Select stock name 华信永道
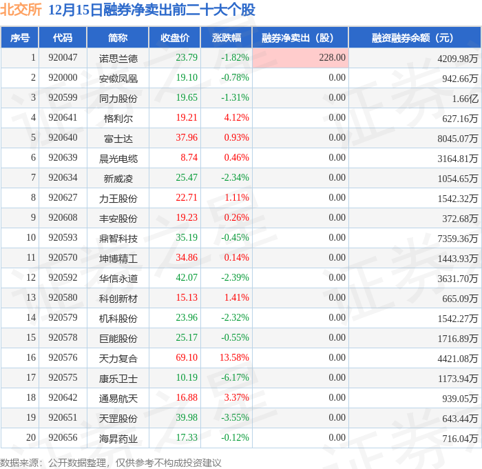Screen dimensions: 482x469 click(x=118, y=279)
